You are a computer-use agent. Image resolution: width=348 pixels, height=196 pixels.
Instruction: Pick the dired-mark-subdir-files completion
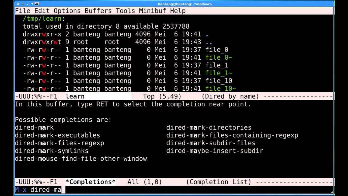click(x=211, y=143)
